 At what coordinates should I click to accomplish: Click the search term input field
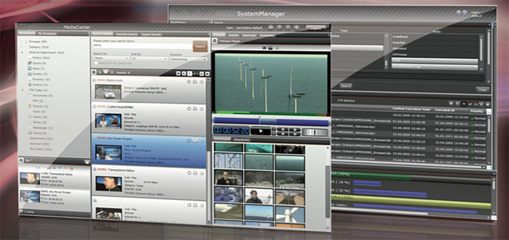pyautogui.click(x=142, y=46)
